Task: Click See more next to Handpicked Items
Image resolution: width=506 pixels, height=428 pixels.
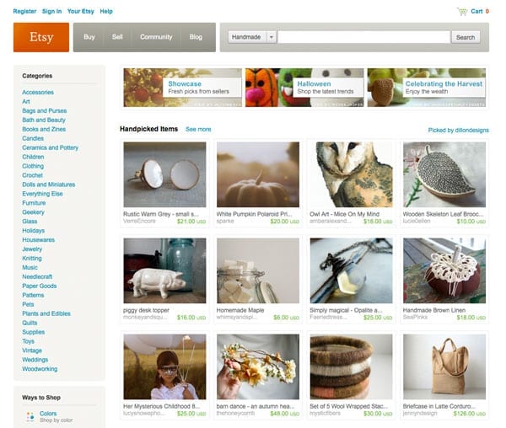Action: pyautogui.click(x=198, y=129)
